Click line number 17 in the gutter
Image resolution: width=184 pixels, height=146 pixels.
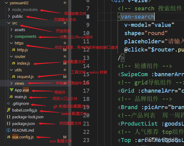coord(86,91)
